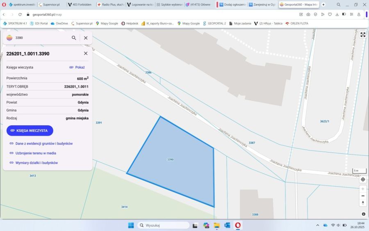Viewport: 369px width, 231px height.
Task: Click the address bar geoportal360.pl/map
Action: tap(47, 14)
